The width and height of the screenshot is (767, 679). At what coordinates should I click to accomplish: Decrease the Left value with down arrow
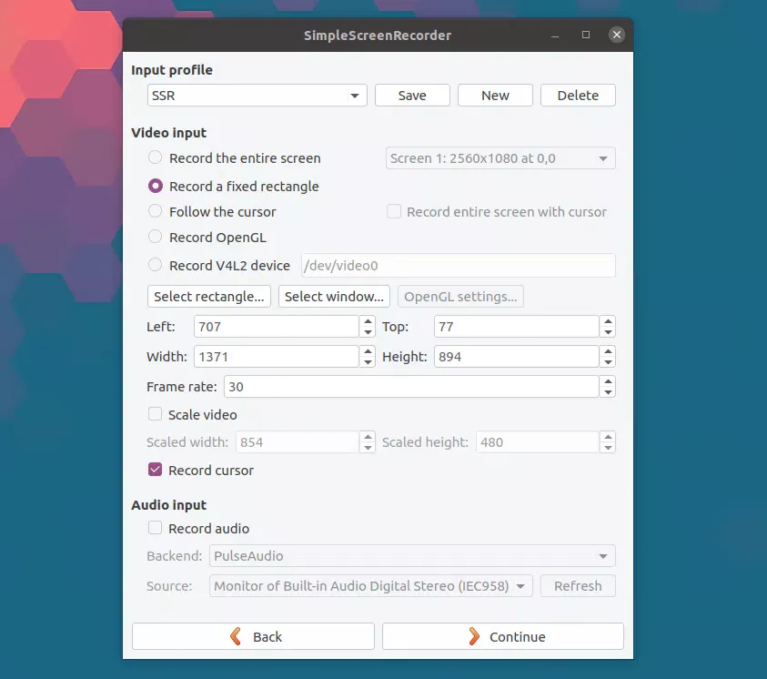(x=368, y=332)
